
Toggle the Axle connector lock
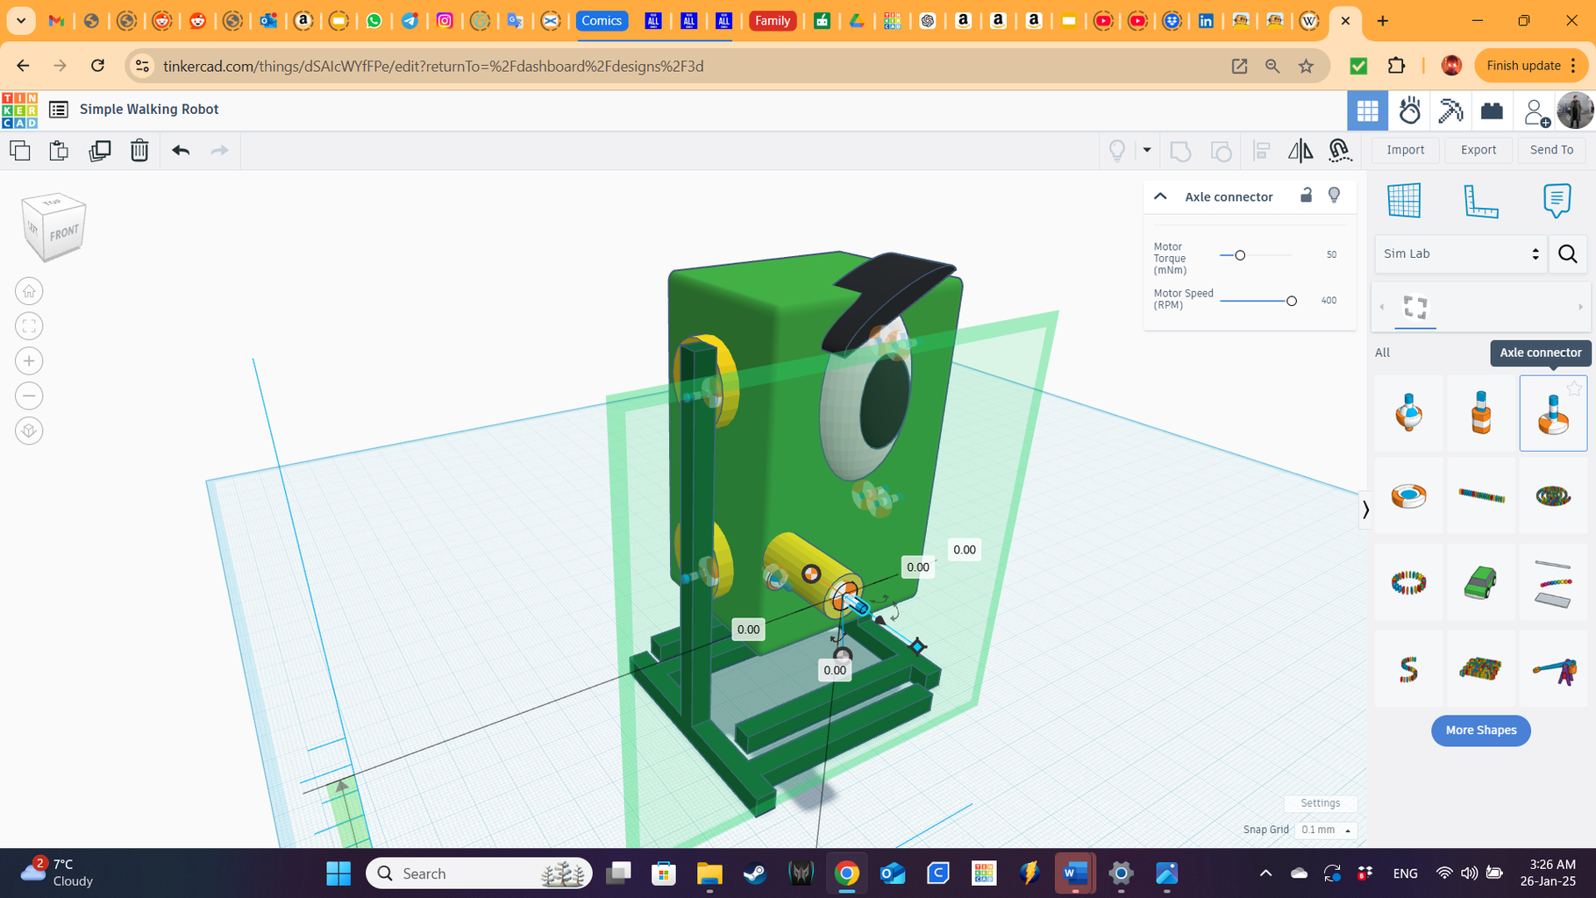click(x=1306, y=196)
